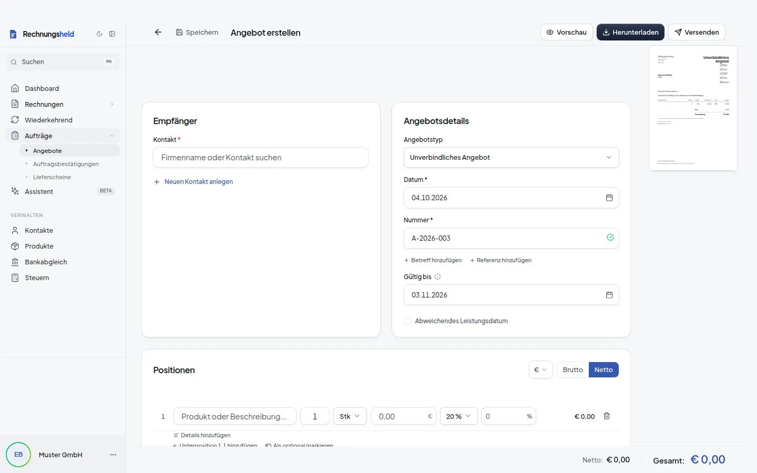Go to Produkte

(63, 246)
